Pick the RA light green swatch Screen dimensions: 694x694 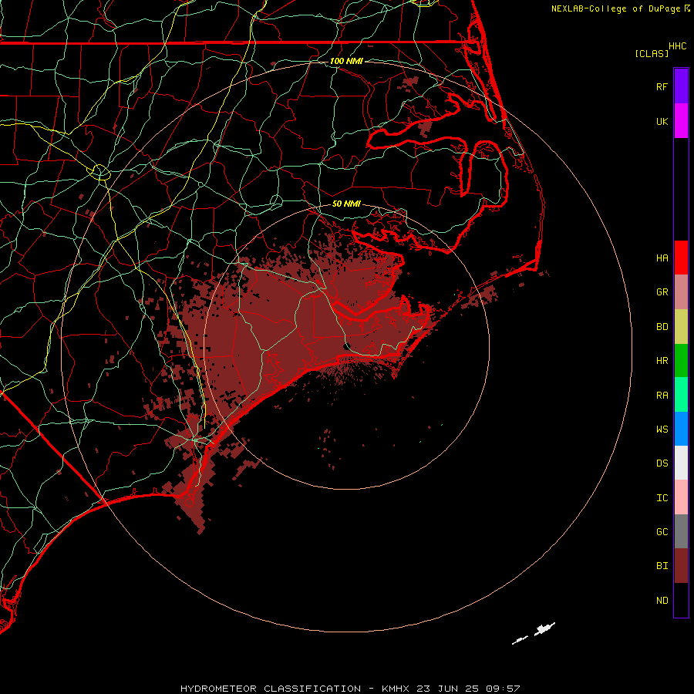(x=681, y=395)
